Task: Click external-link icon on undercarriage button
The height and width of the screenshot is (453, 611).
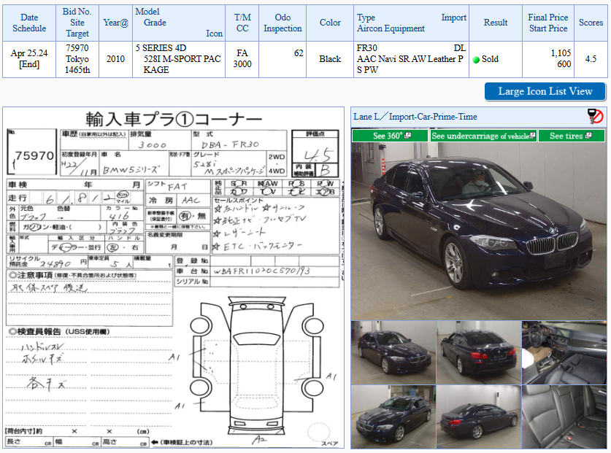Action: tap(533, 136)
